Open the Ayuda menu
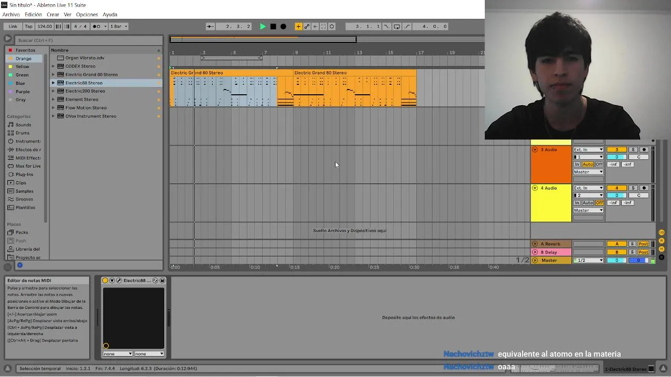Image resolution: width=671 pixels, height=377 pixels. pyautogui.click(x=110, y=15)
